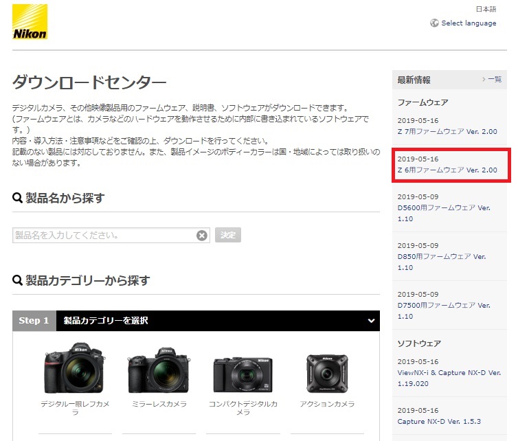Viewport: 518px width, 441px height.
Task: Open Z 7用ファームウェア Ver. 2.00 link
Action: tap(447, 131)
